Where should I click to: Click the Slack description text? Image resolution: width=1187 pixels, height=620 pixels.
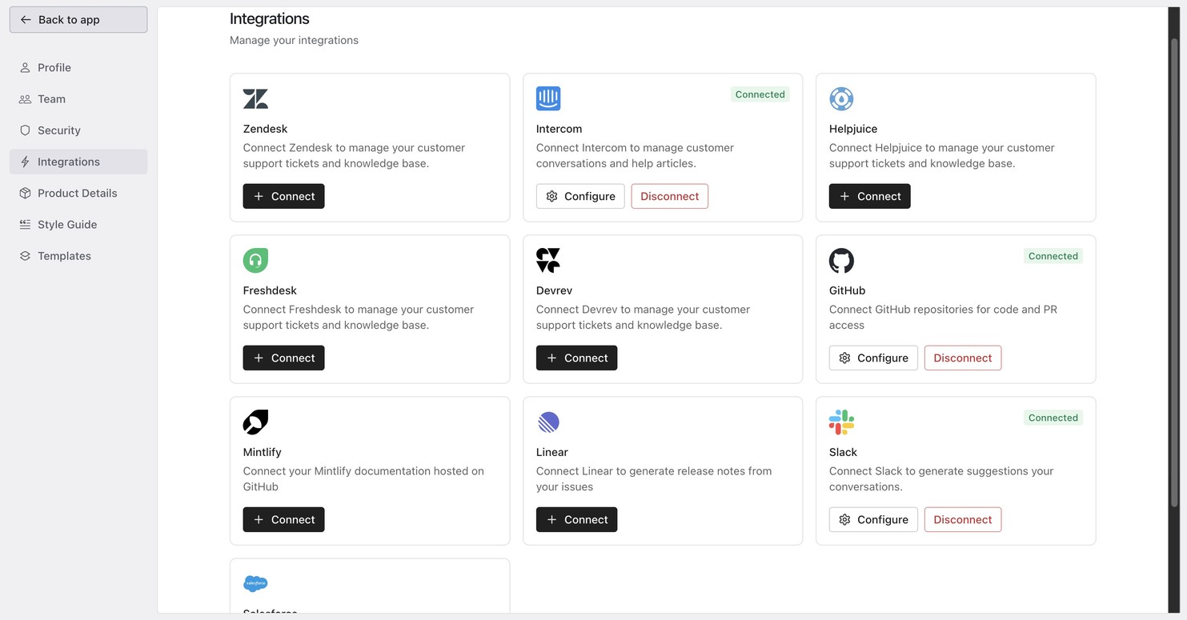[x=941, y=478]
